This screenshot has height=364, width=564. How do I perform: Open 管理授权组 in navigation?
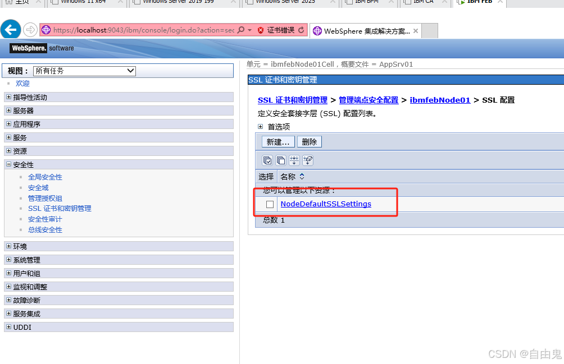45,198
